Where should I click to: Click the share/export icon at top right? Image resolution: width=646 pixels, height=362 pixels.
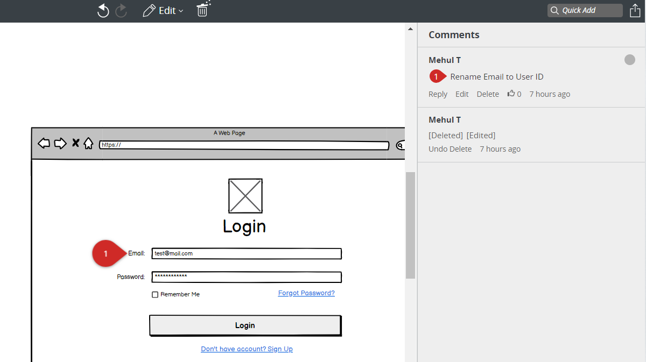point(635,10)
